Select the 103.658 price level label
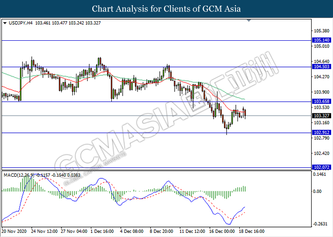 (x=322, y=101)
